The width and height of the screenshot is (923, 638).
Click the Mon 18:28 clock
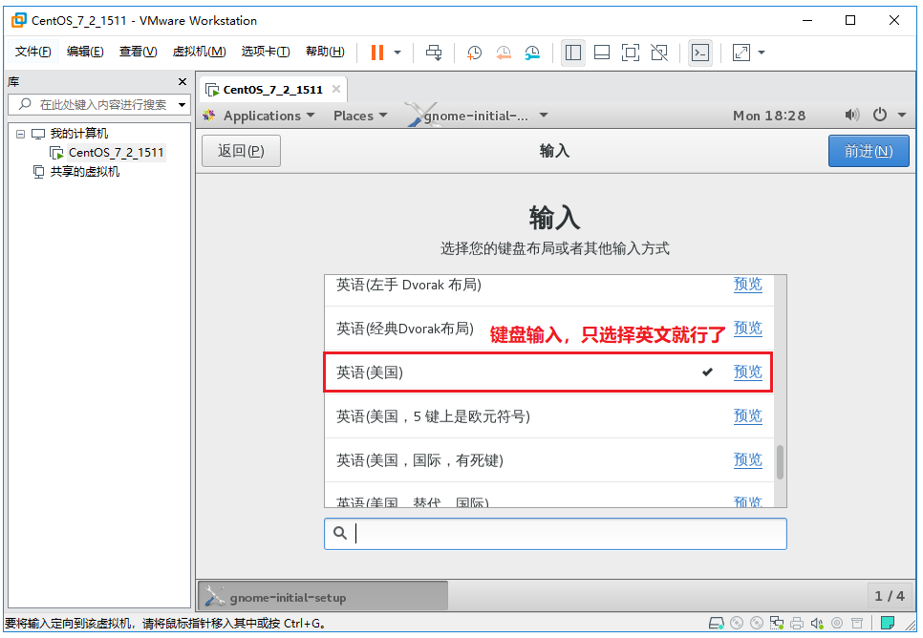pyautogui.click(x=769, y=116)
